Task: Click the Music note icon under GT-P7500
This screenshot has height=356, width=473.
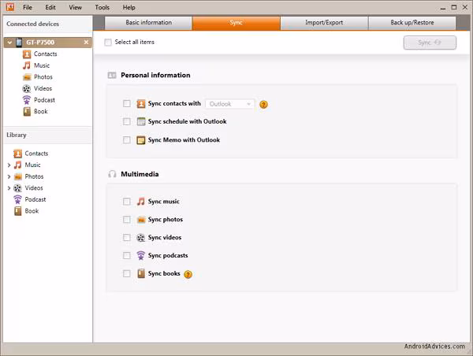Action: (27, 65)
